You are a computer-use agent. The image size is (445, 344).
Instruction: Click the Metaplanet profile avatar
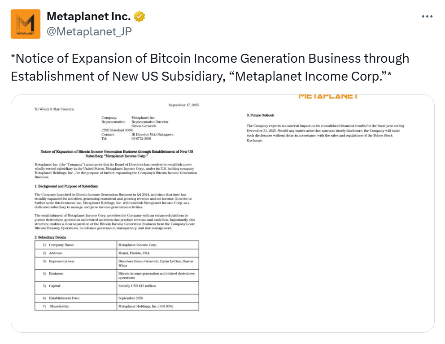tap(26, 24)
